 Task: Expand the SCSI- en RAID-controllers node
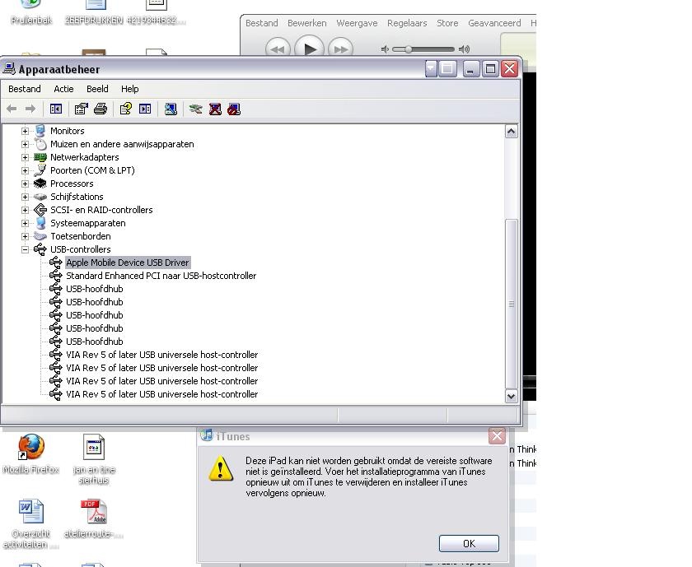[x=26, y=211]
